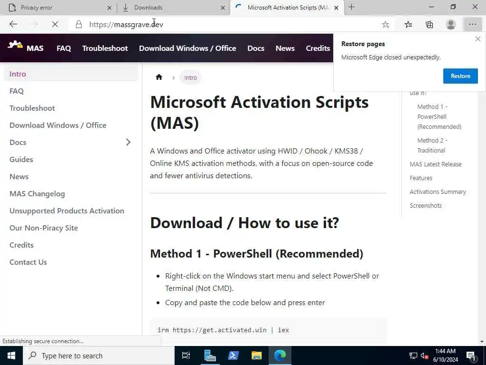This screenshot has width=486, height=365.
Task: Click the taskbar search box
Action: [99, 355]
